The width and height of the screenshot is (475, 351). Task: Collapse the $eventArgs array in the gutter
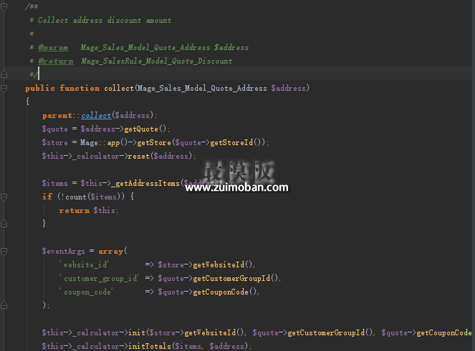tap(4, 251)
